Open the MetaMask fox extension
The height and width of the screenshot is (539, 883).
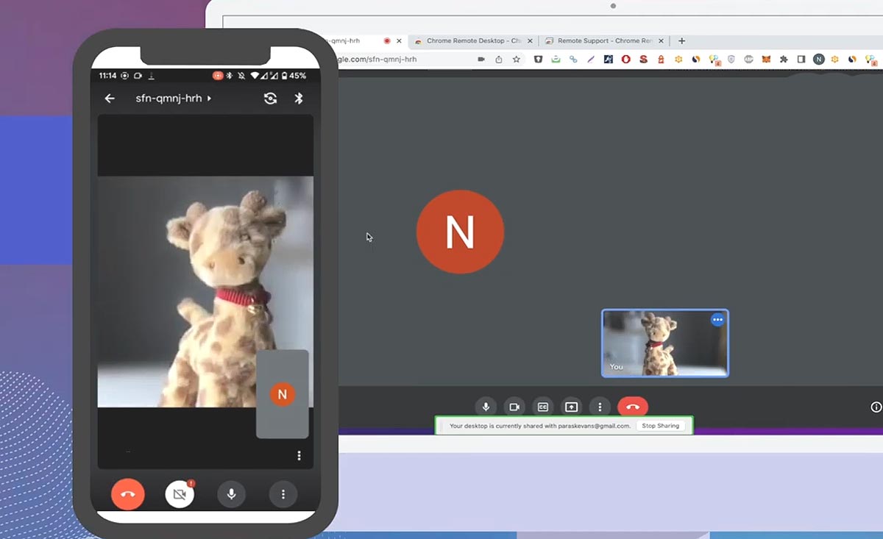766,60
